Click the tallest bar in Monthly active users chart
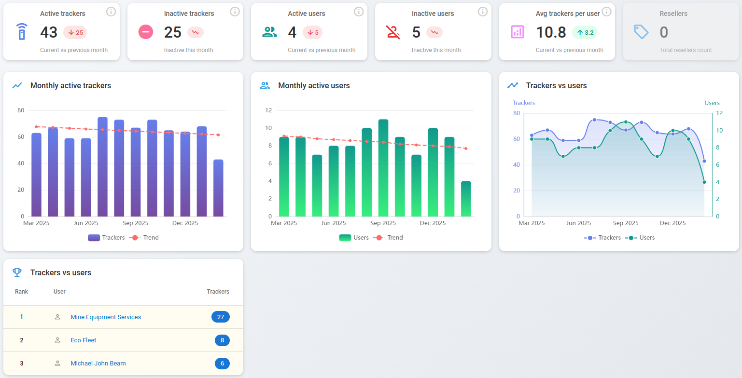 click(383, 168)
